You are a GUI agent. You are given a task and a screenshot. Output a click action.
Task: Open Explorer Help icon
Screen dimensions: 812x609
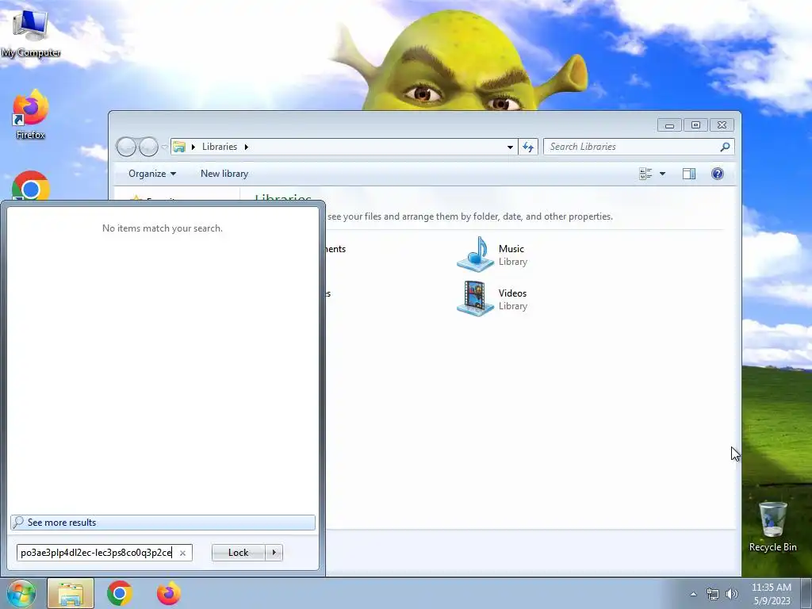[717, 174]
